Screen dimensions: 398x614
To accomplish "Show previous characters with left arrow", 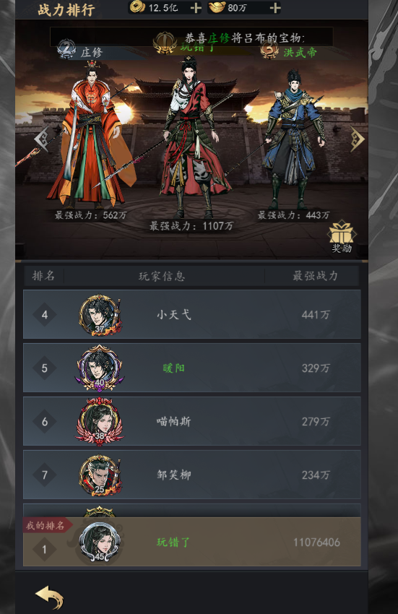I will tap(41, 139).
